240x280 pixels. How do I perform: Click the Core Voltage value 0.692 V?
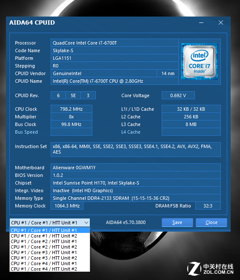[178, 95]
